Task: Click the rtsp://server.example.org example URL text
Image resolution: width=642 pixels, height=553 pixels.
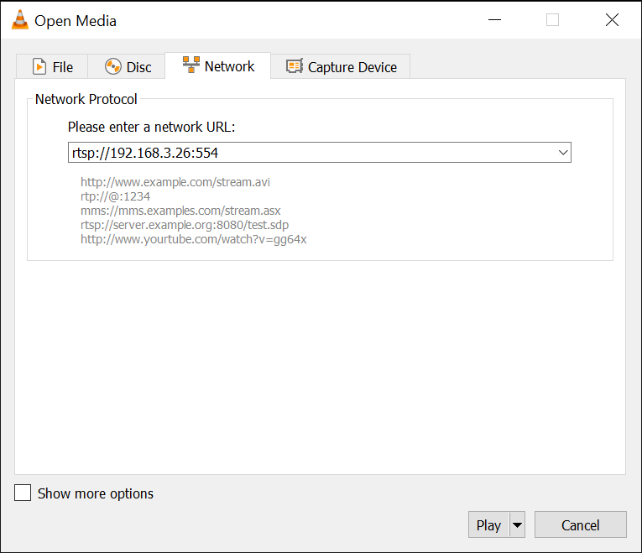Action: pyautogui.click(x=185, y=225)
